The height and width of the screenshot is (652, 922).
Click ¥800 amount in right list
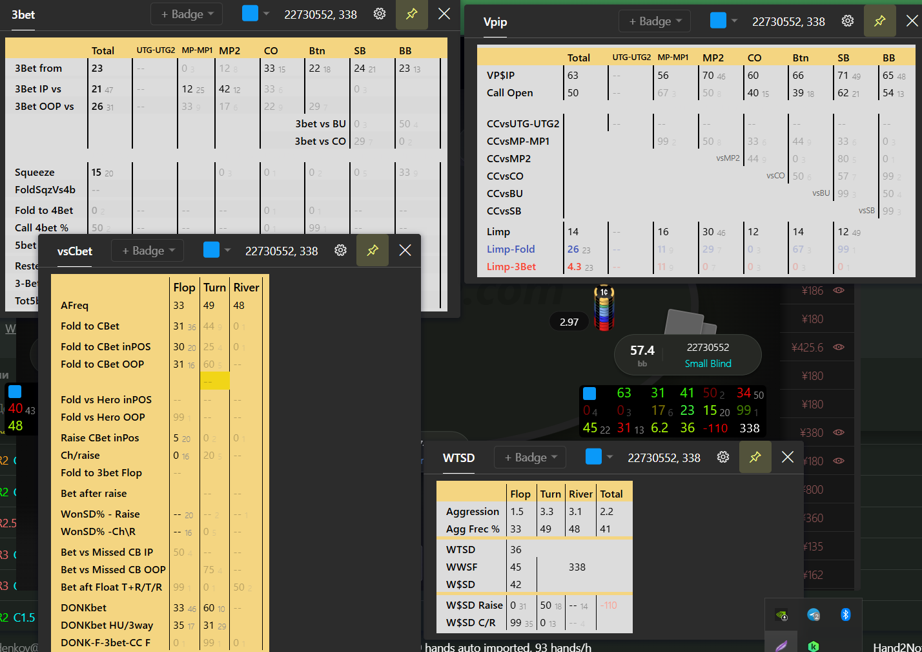point(812,490)
